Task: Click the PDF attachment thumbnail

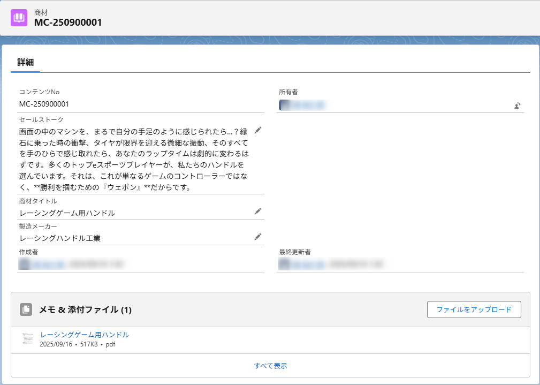Action: [x=28, y=339]
